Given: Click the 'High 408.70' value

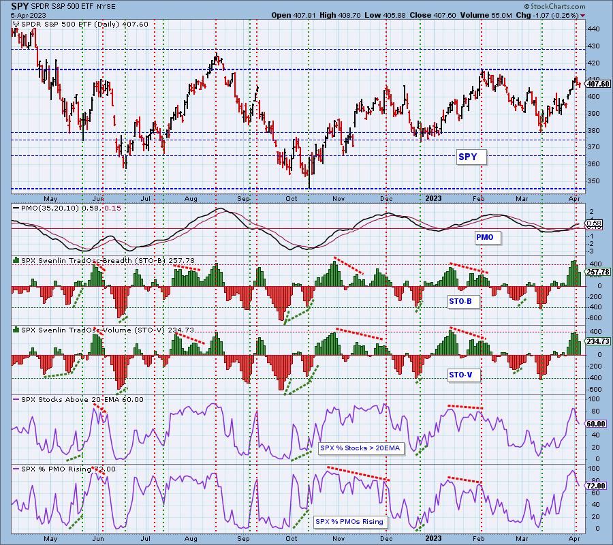Looking at the screenshot, I should [340, 16].
